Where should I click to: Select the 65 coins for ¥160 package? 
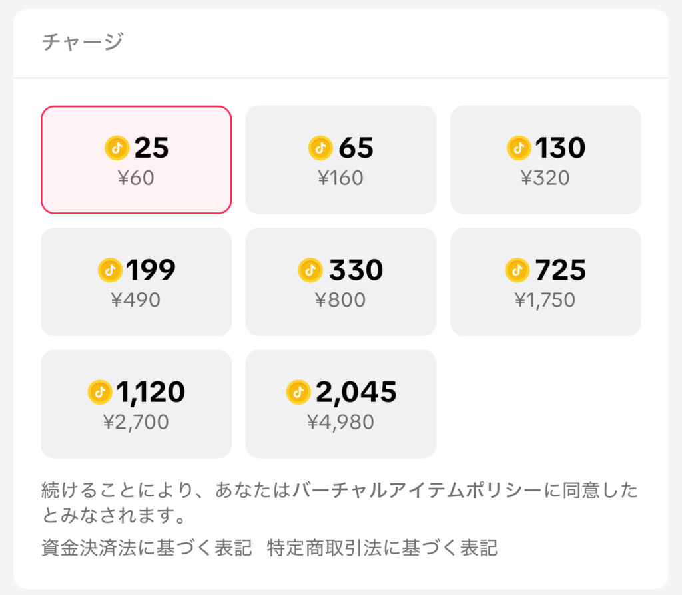pyautogui.click(x=340, y=159)
